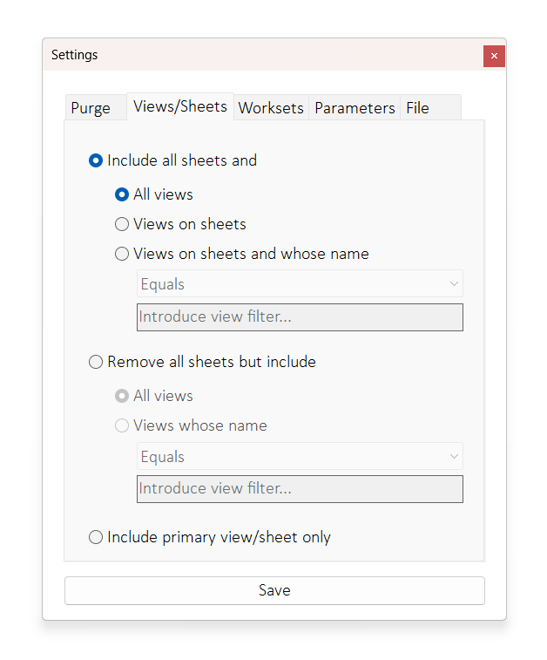Open the Views/Sheets tab
547x660 pixels.
click(x=180, y=106)
